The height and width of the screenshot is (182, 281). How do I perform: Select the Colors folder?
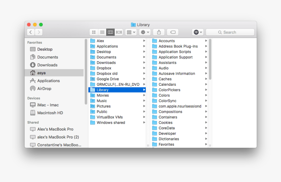[179, 95]
